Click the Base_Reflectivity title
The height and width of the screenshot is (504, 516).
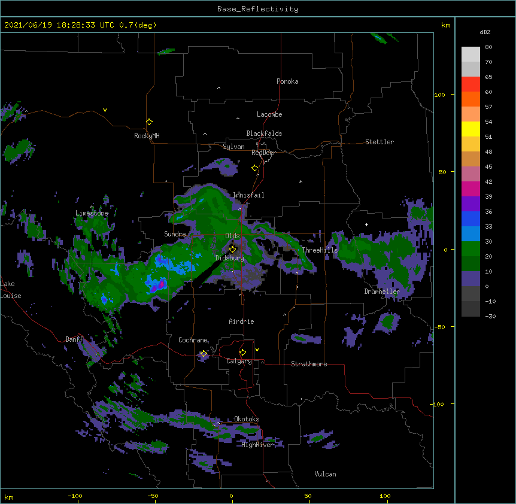[258, 9]
